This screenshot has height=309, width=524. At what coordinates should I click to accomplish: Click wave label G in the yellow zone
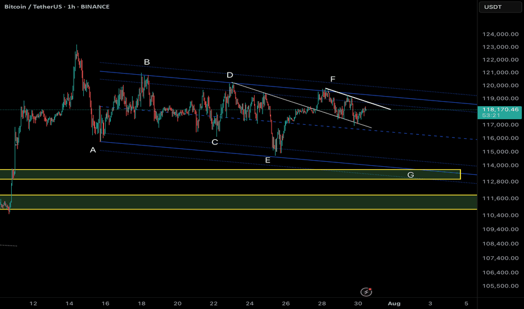point(411,175)
